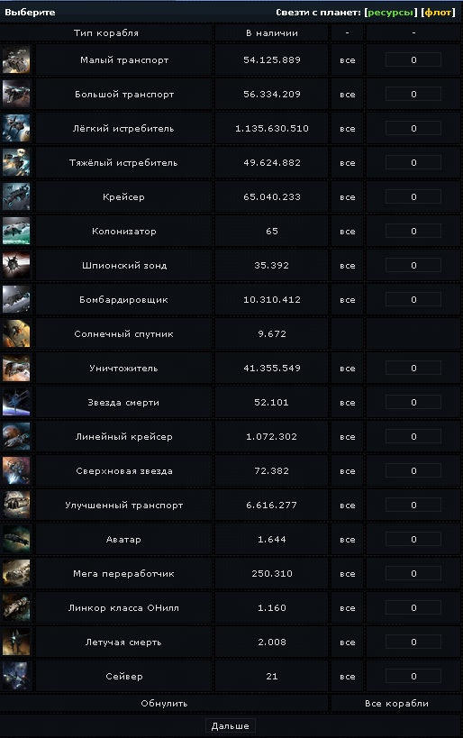Click the Сейвер ship icon
Viewport: 463px width, 738px height.
click(x=16, y=676)
